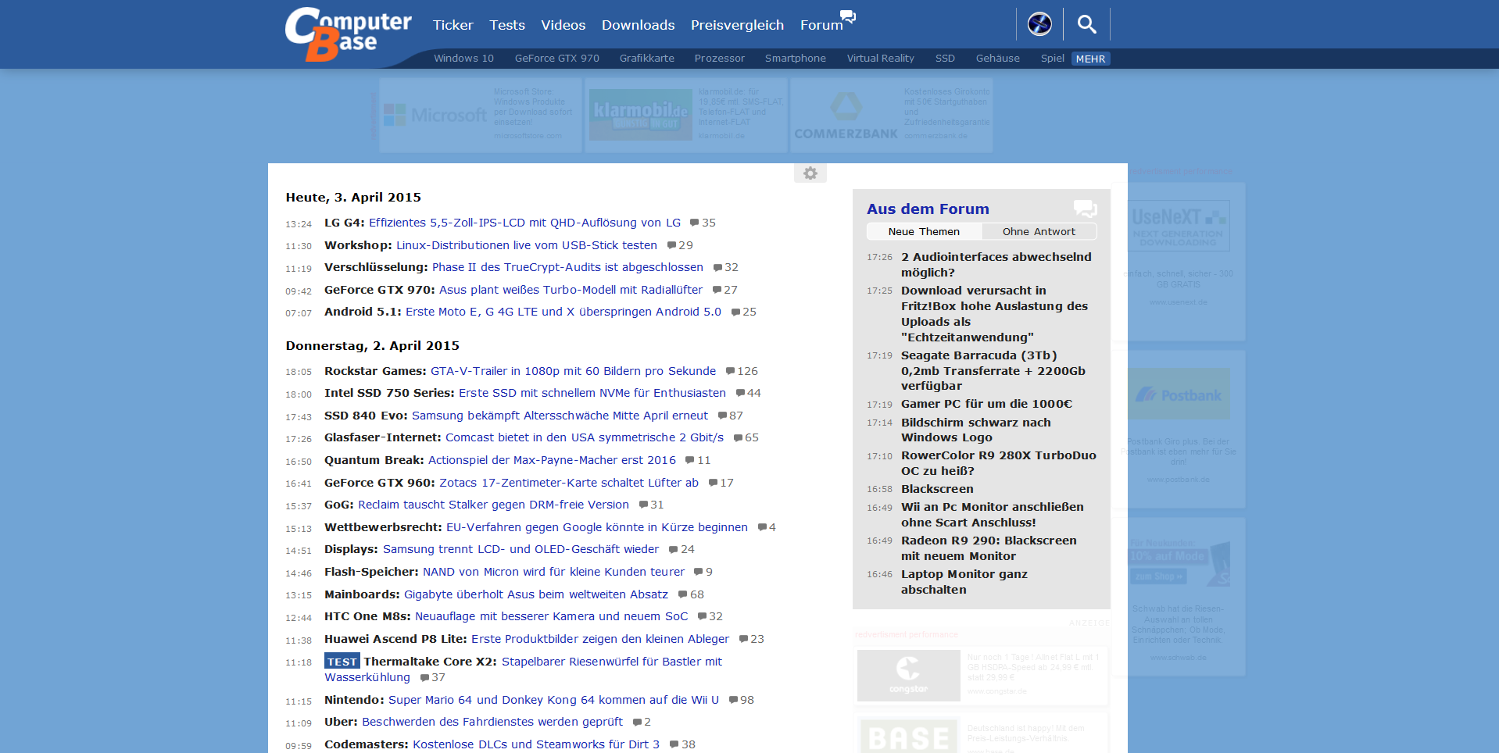Open forum thread '2 Audiointerfaces abwechselnd möglich?'

click(x=996, y=265)
